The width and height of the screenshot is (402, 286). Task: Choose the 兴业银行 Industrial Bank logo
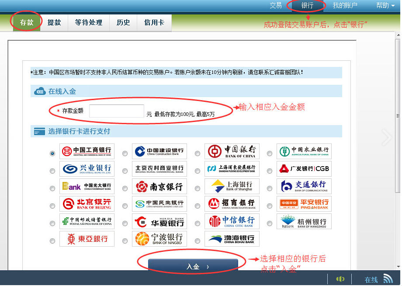[x=87, y=169]
